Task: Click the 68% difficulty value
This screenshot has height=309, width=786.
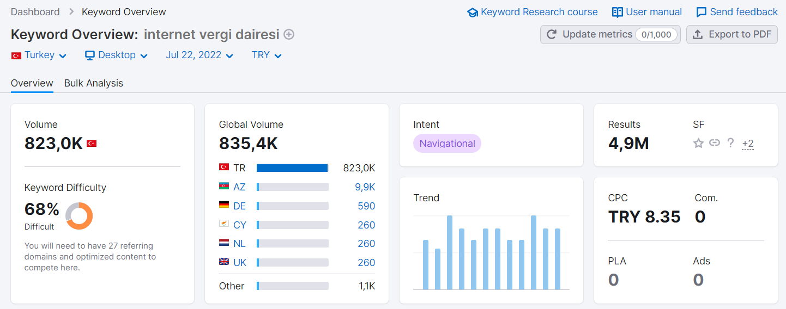Action: click(42, 209)
